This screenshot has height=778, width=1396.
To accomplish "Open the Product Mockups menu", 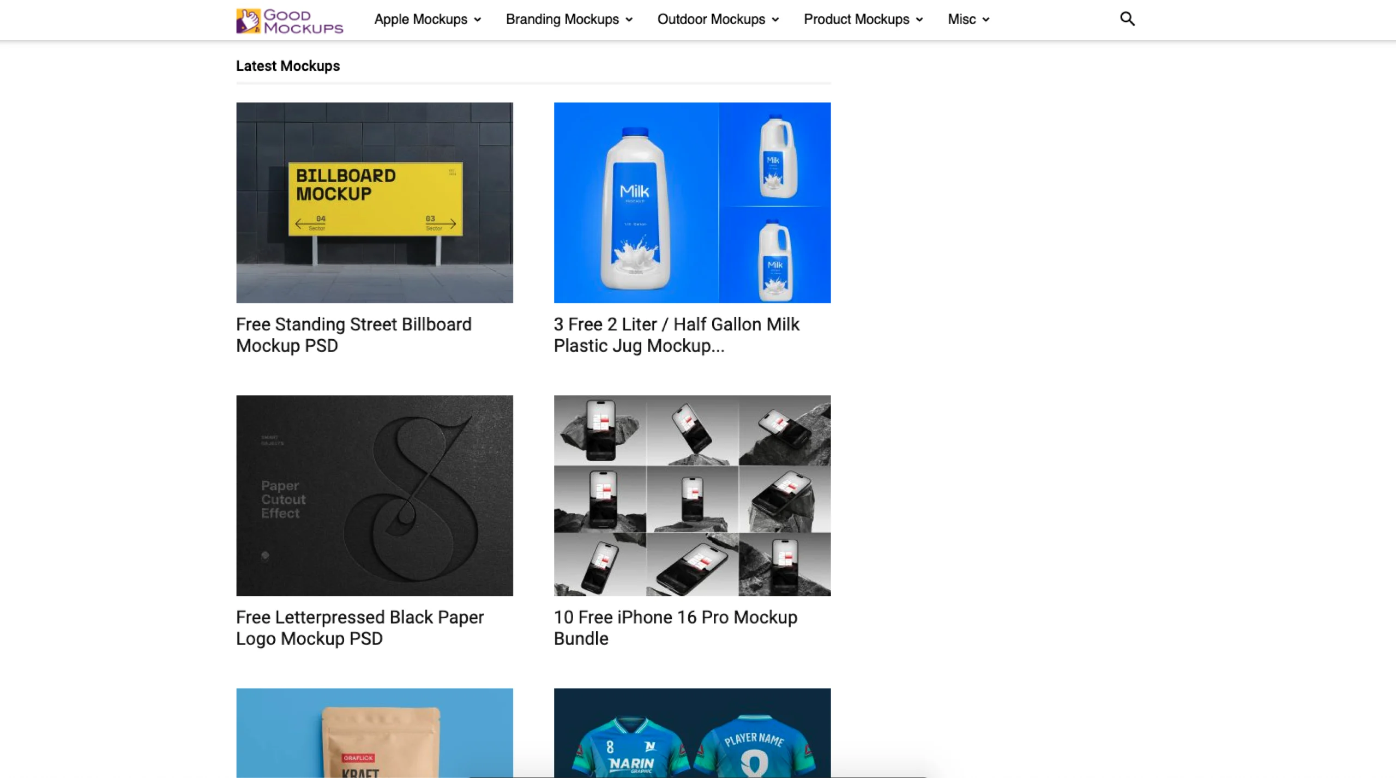I will click(863, 20).
